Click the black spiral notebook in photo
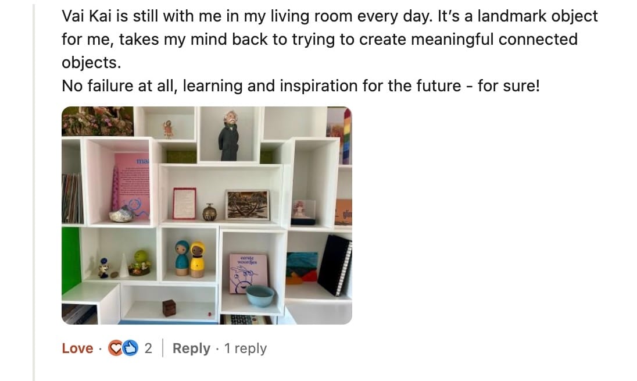 tap(335, 265)
